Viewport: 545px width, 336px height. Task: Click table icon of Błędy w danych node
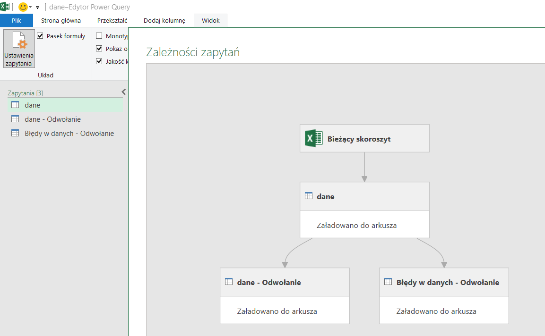(388, 282)
